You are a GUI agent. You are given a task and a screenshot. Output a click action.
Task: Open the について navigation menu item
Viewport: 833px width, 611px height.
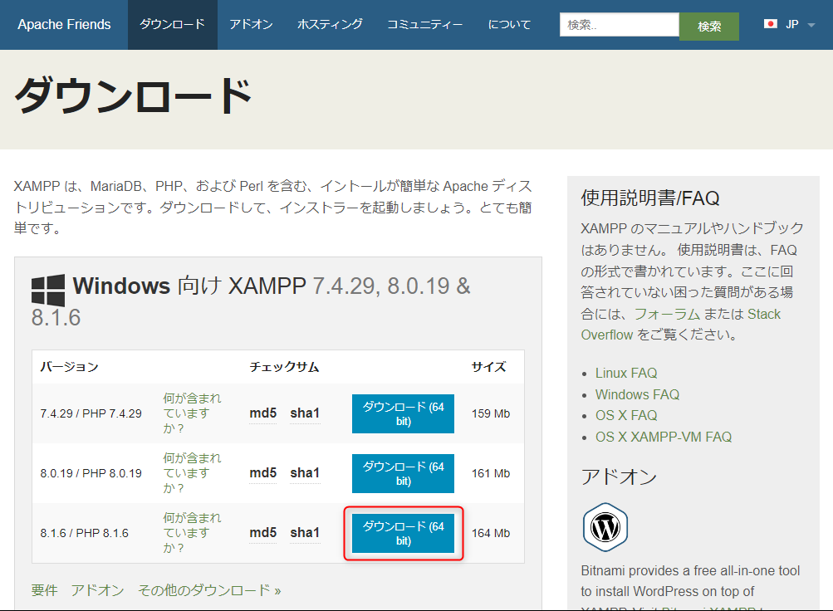(x=509, y=24)
